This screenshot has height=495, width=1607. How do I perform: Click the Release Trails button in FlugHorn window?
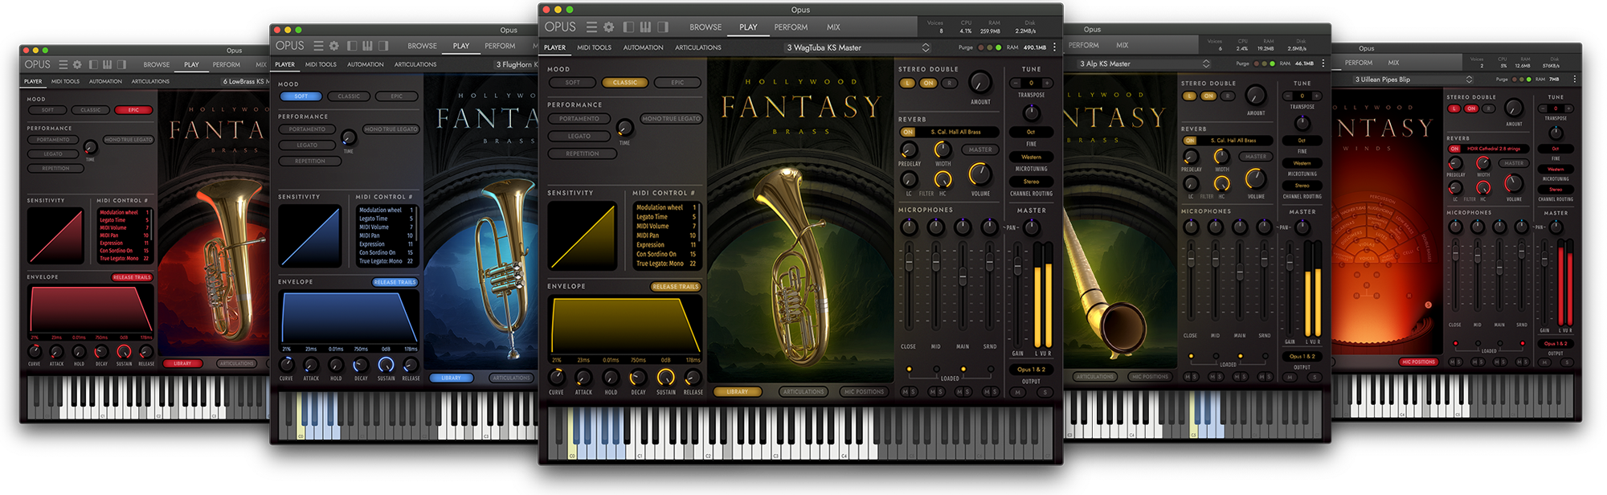point(395,282)
